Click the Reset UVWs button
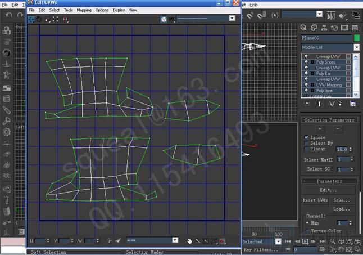Image resolution: width=363 pixels, height=255 pixels. pos(315,200)
